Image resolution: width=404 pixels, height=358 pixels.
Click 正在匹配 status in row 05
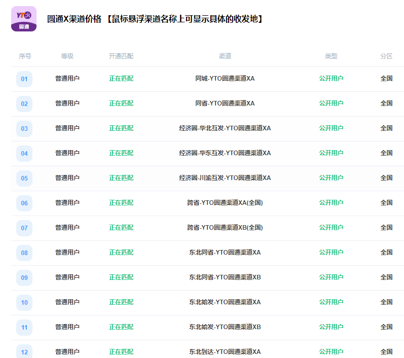pyautogui.click(x=121, y=178)
